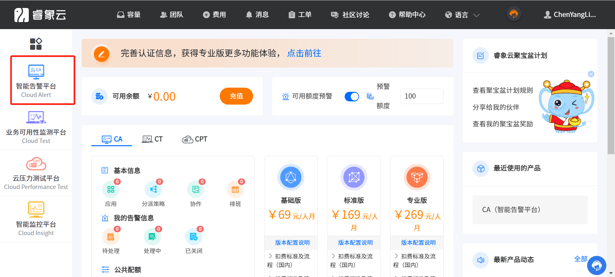Click the app grid icon in sidebar
This screenshot has width=615, height=277.
pos(36,44)
